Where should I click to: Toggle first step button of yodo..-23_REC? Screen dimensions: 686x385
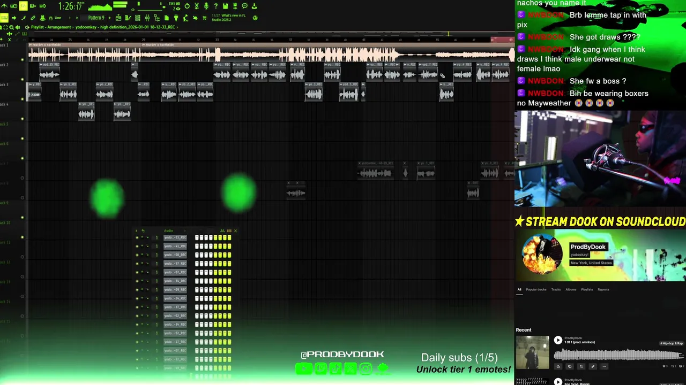[197, 237]
